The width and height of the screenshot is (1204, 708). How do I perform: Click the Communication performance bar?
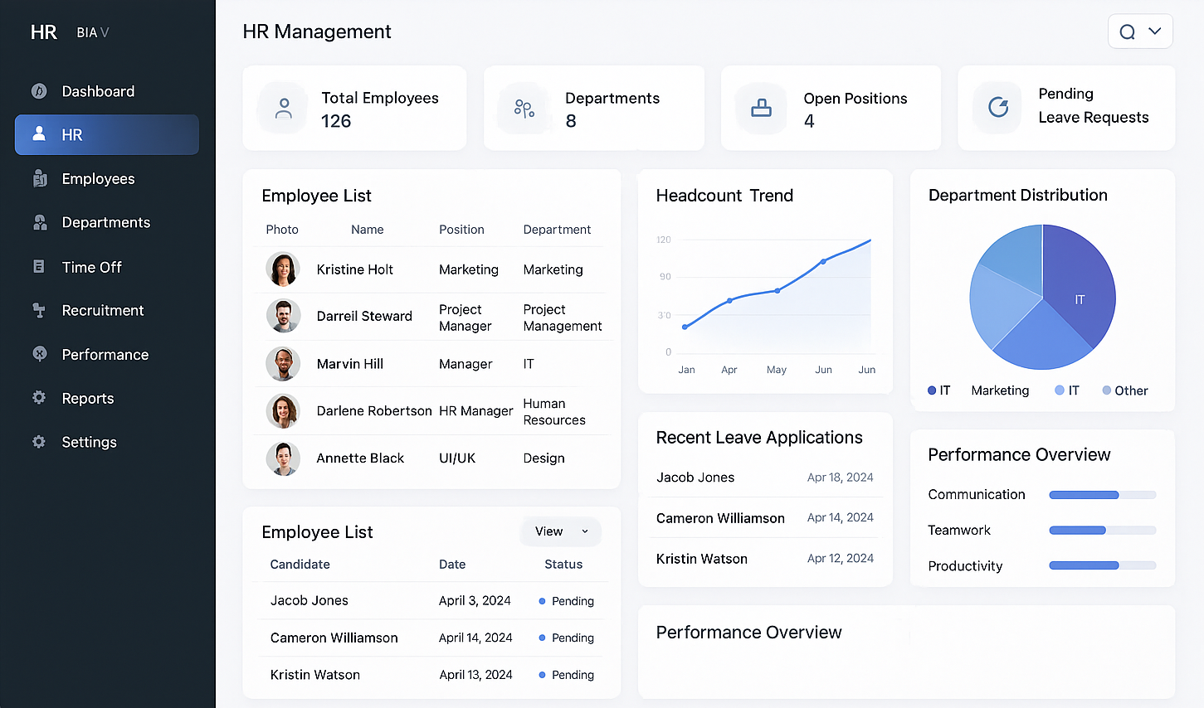1103,495
